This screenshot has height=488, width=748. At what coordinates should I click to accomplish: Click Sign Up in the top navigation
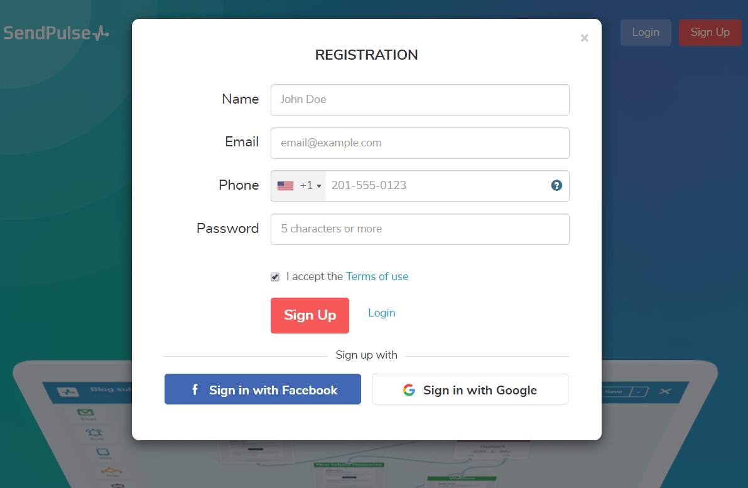(710, 32)
